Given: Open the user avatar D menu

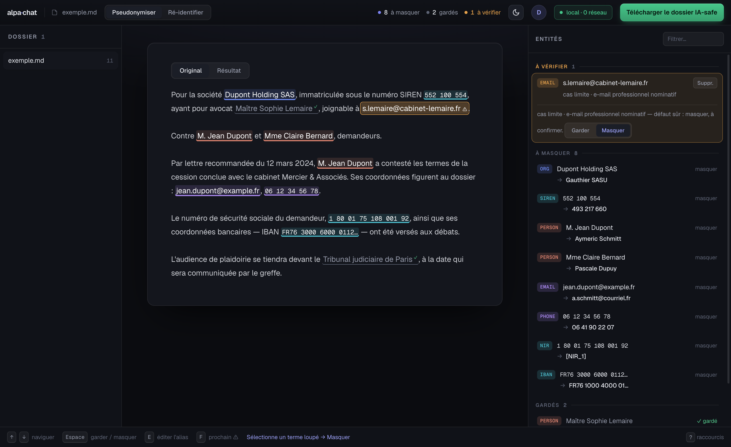Looking at the screenshot, I should pos(539,12).
